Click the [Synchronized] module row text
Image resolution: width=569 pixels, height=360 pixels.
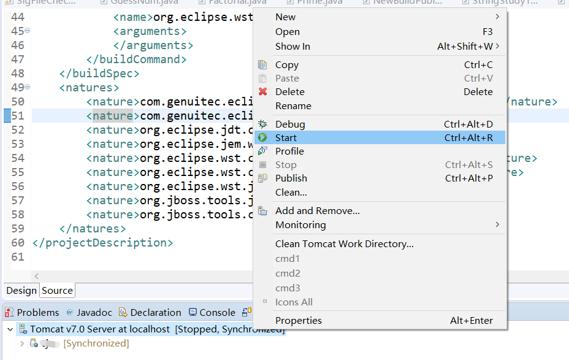point(96,343)
